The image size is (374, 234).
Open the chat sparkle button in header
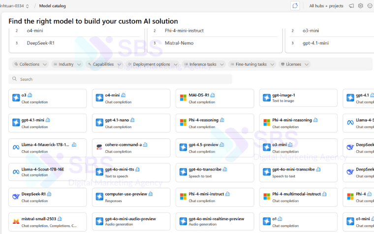295,6
